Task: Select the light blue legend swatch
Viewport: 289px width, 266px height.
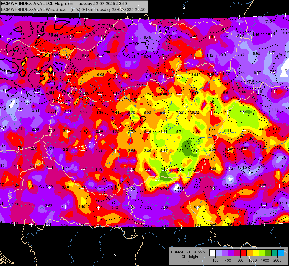Action: (281, 253)
